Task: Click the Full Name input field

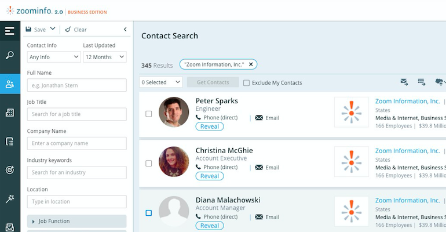Action: pos(76,85)
